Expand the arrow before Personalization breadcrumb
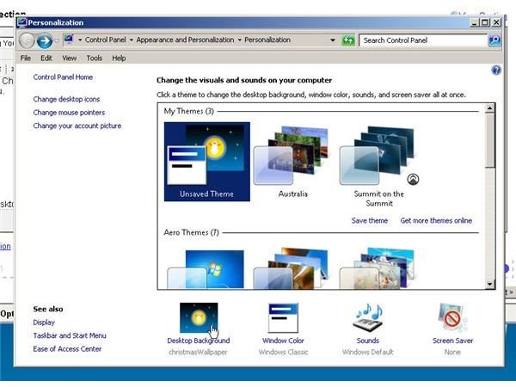The height and width of the screenshot is (387, 516). pyautogui.click(x=239, y=40)
